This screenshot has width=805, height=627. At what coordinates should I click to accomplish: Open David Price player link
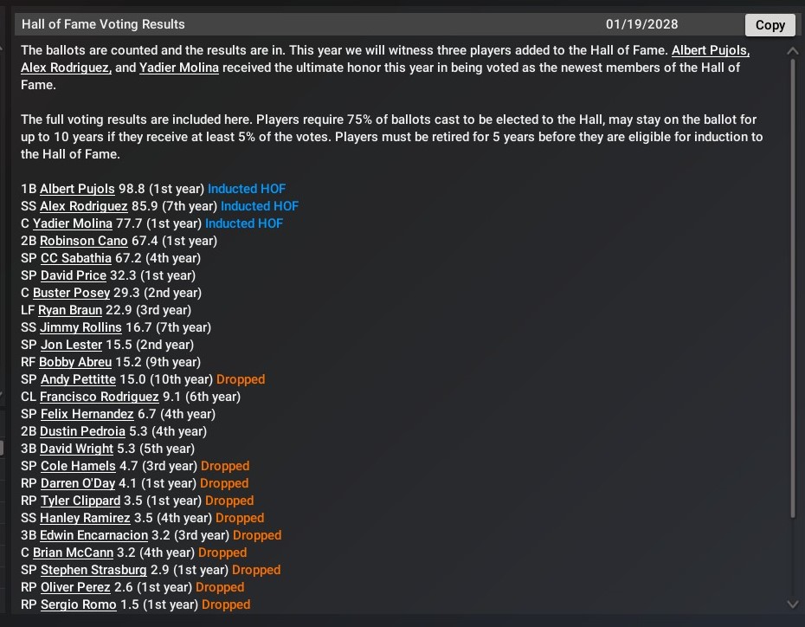[x=74, y=275]
